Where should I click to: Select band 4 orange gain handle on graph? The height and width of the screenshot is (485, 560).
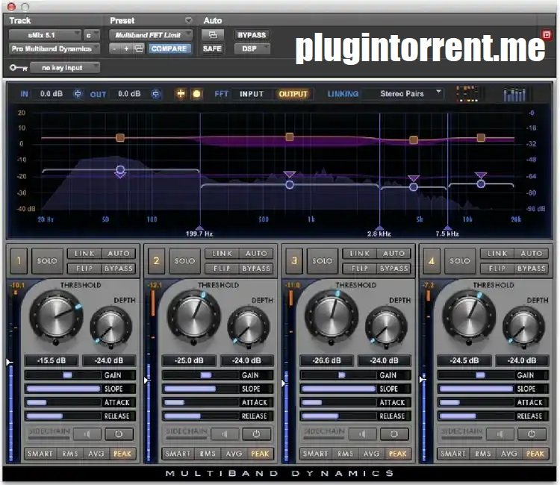click(481, 138)
